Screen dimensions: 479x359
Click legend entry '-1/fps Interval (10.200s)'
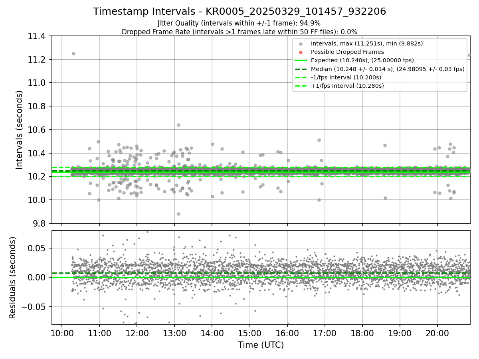coord(346,77)
